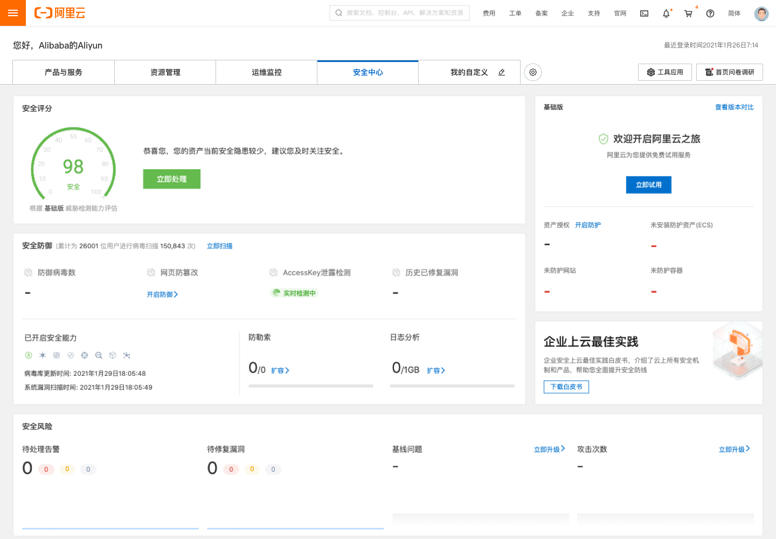Switch to 资源管理 tab
The height and width of the screenshot is (539, 776).
[165, 72]
